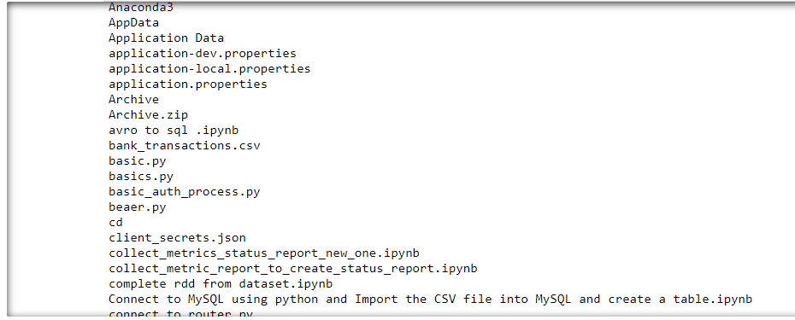795x320 pixels.
Task: Click bank_transactions.csv in the list
Action: [184, 146]
